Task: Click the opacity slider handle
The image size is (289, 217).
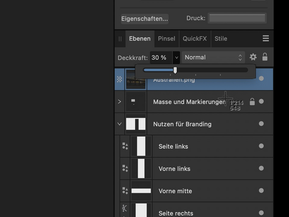Action: 175,70
